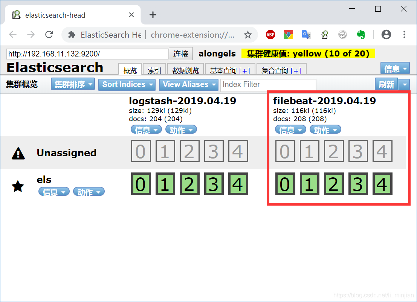Open the 基本查询 basic query tab
Viewport: 417px width, 302px height.
tap(223, 70)
